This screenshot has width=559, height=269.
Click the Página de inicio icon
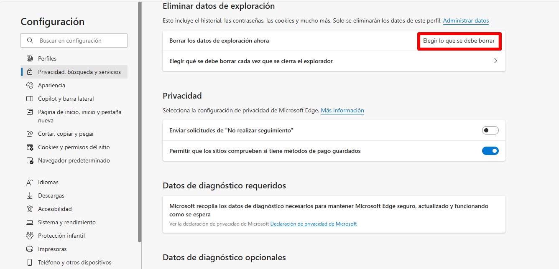point(30,112)
